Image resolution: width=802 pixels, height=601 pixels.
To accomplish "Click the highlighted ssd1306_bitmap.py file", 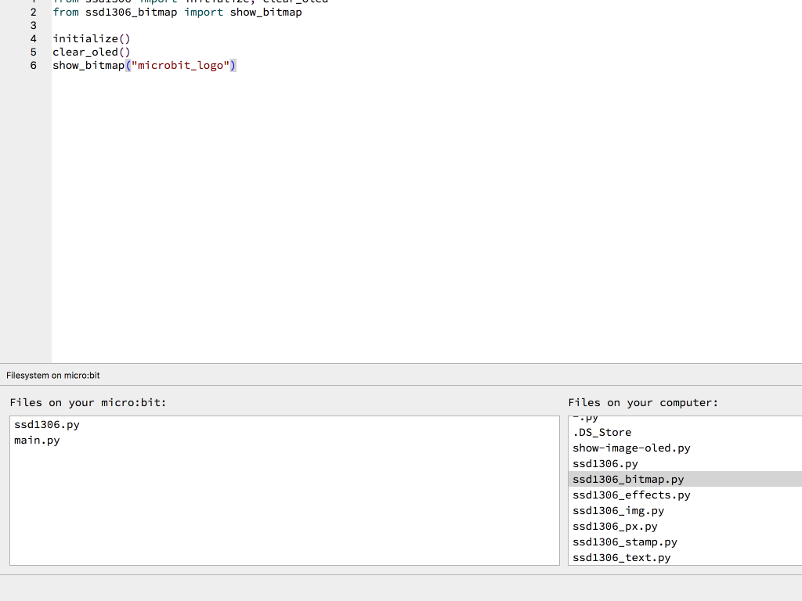I will tap(685, 480).
